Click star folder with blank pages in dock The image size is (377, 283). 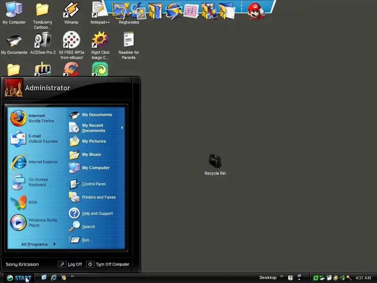click(x=227, y=11)
